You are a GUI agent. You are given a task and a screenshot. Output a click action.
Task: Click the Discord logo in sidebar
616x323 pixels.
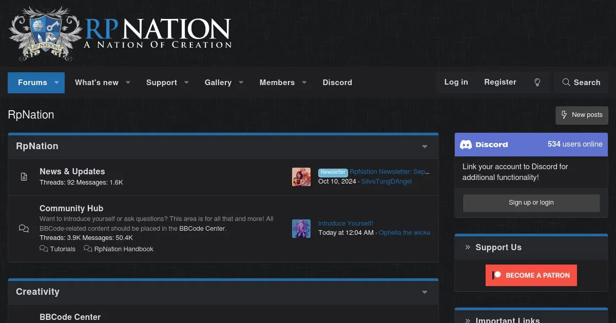click(x=484, y=145)
